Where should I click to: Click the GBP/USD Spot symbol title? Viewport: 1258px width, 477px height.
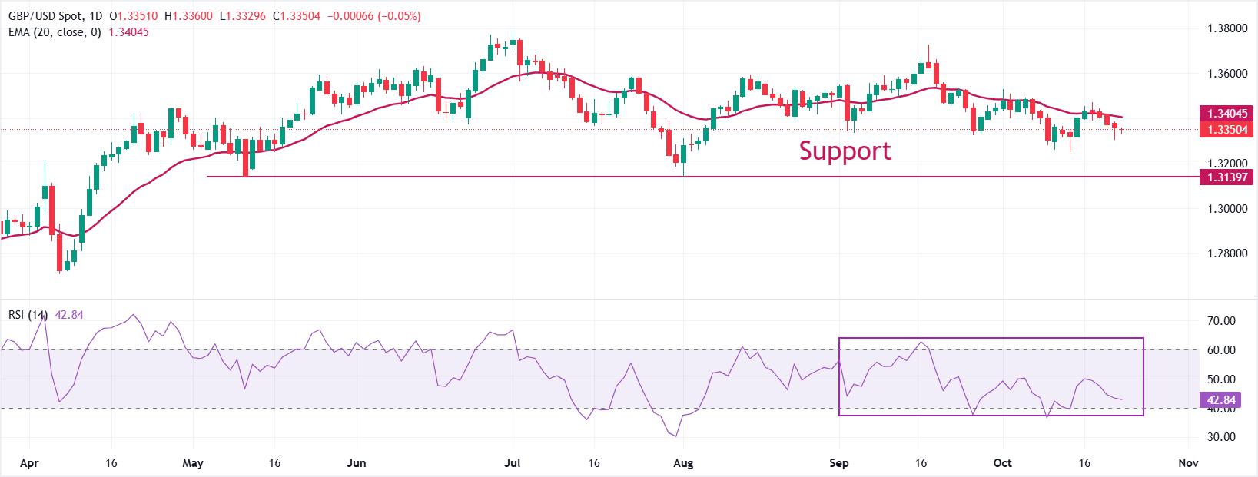pos(45,17)
